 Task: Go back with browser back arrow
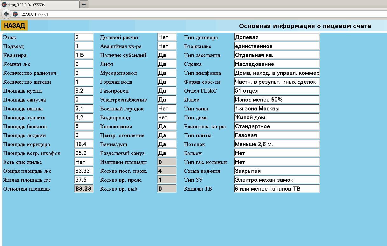pyautogui.click(x=6, y=14)
